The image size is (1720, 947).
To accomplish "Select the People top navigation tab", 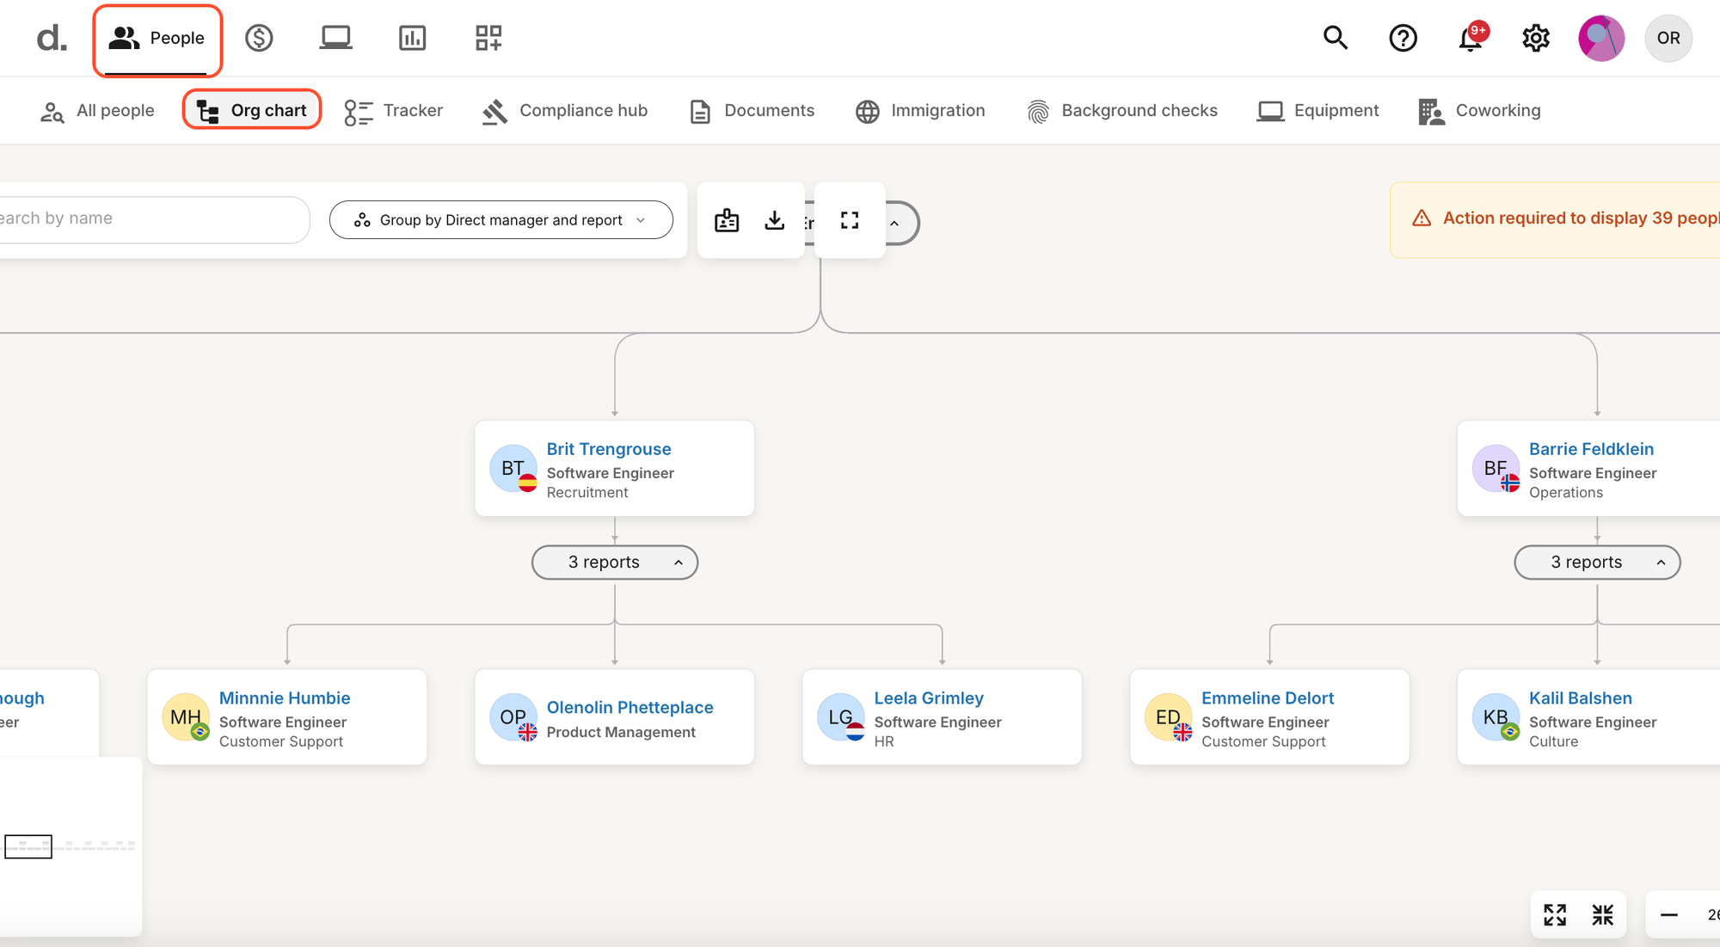I will click(x=157, y=39).
